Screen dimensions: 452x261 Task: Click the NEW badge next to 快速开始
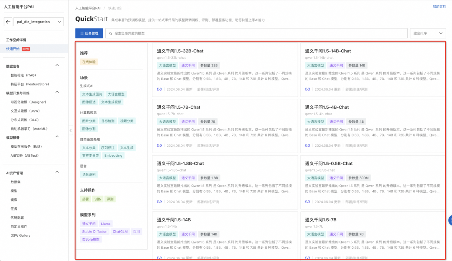click(26, 49)
